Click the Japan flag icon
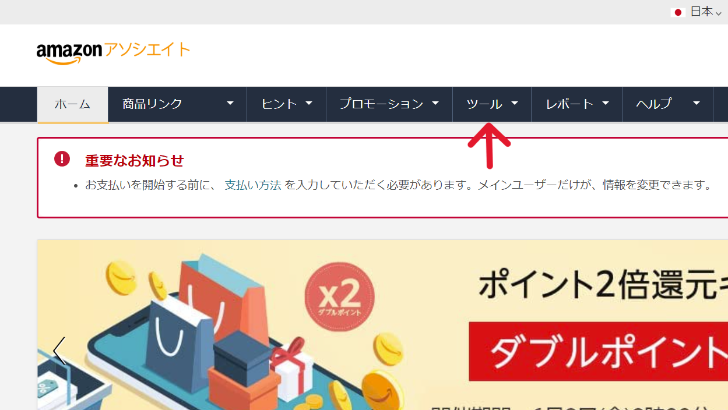 pyautogui.click(x=678, y=12)
